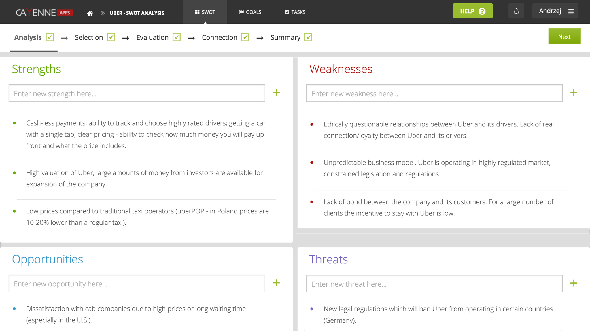Toggle the Connection step checkbox
590x331 pixels.
[245, 37]
